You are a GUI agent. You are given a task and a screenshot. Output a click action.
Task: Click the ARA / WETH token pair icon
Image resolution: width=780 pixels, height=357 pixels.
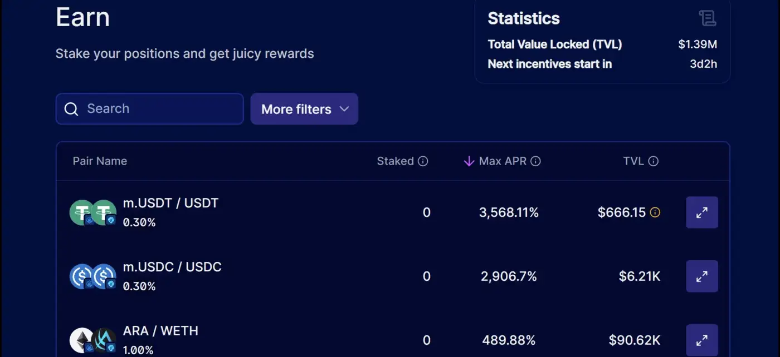92,340
